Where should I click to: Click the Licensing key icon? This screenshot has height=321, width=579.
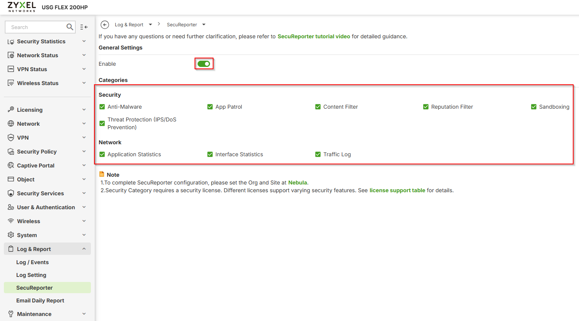11,109
